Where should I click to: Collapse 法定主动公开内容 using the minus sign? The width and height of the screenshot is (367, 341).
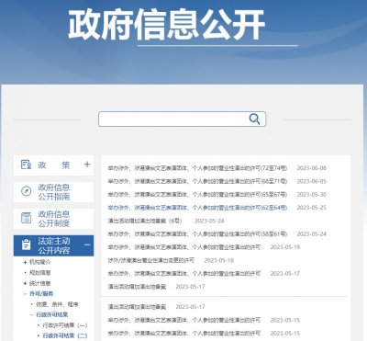point(87,244)
